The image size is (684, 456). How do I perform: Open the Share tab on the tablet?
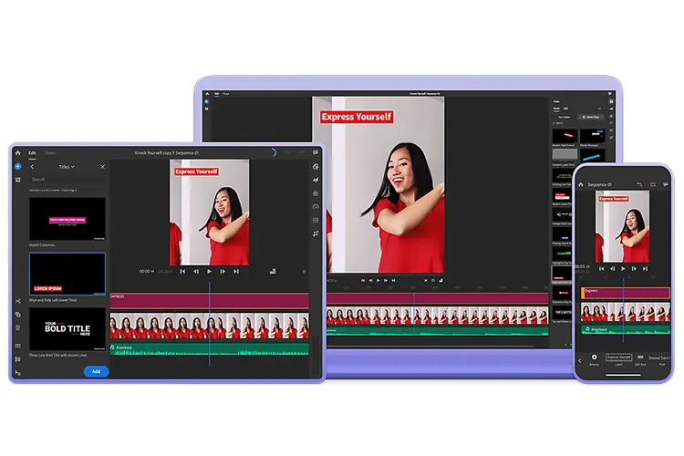[50, 152]
